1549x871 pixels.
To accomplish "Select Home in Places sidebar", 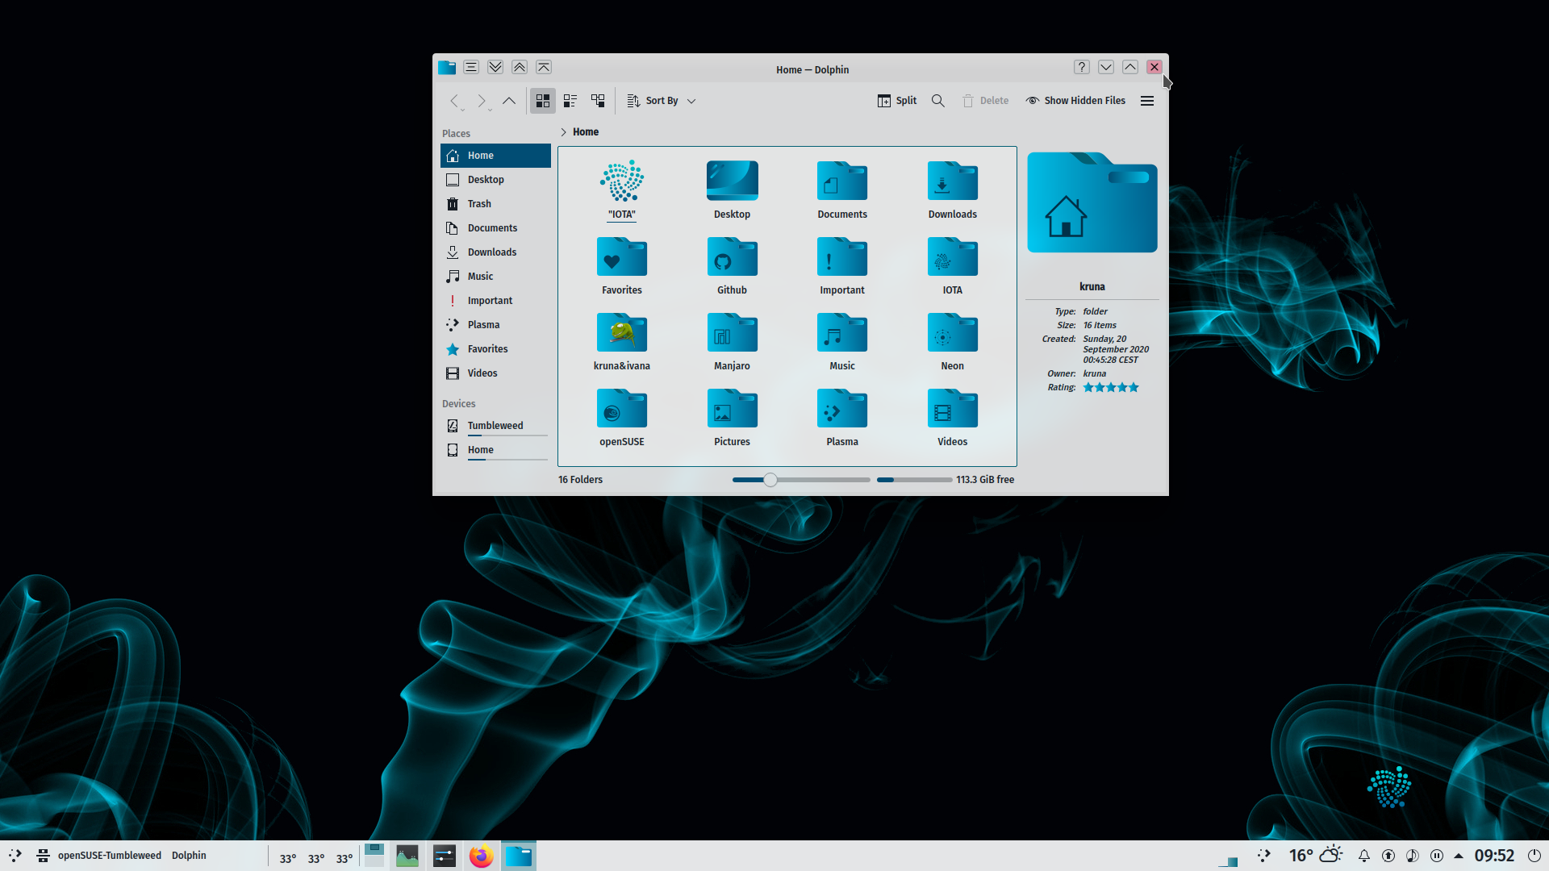I will point(495,156).
